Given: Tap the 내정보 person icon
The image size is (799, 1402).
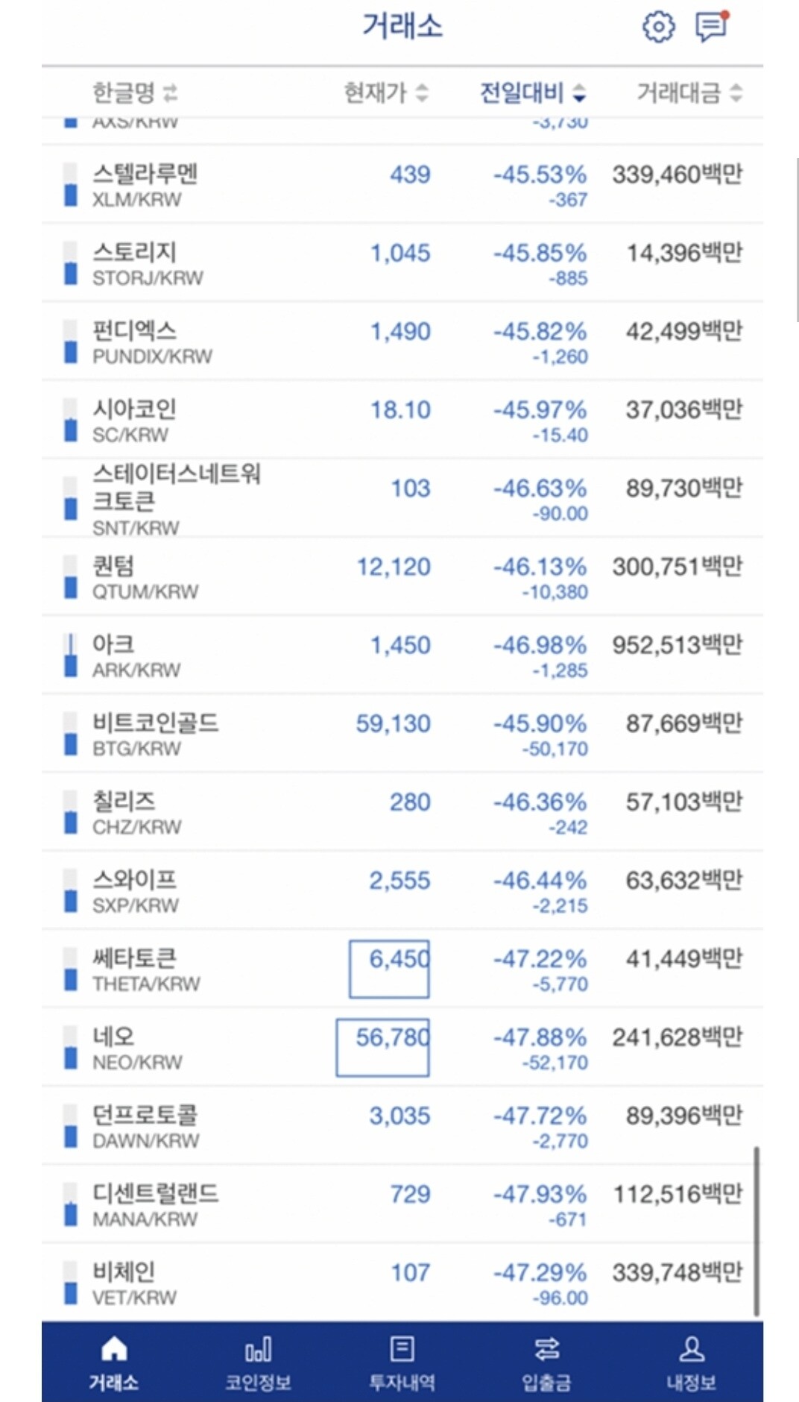Looking at the screenshot, I should pos(690,1352).
